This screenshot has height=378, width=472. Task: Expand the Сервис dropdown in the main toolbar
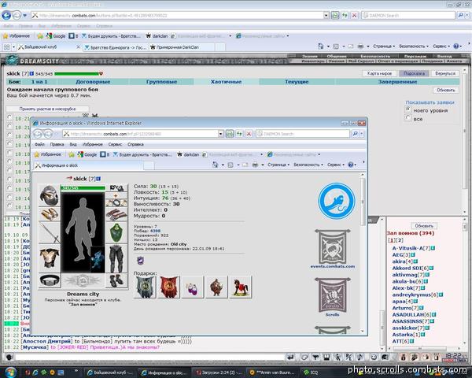[x=441, y=46]
